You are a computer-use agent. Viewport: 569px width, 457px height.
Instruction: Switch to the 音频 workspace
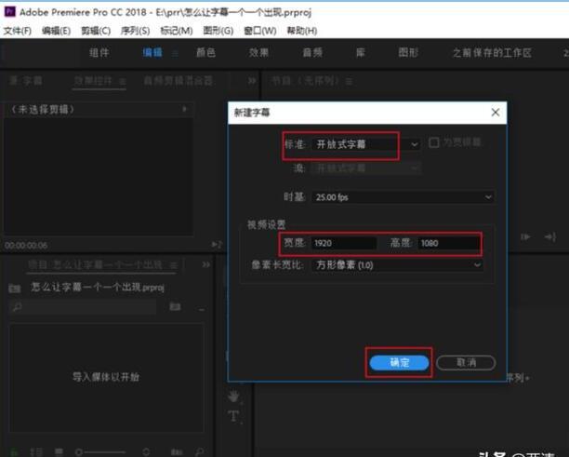coord(312,53)
